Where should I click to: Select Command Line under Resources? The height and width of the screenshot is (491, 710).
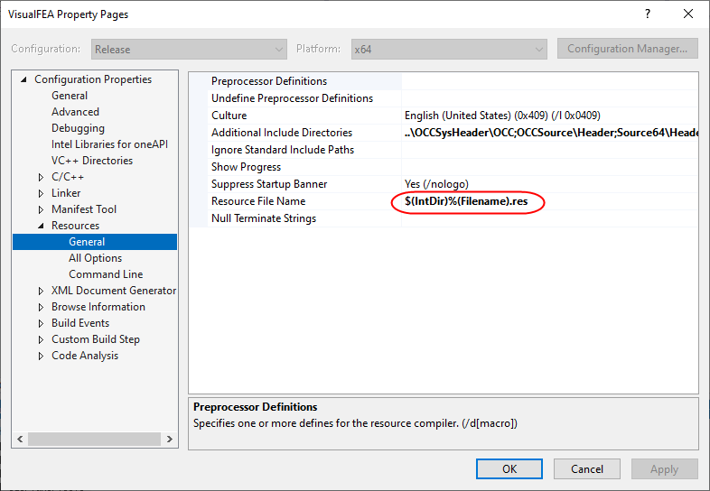pyautogui.click(x=106, y=274)
